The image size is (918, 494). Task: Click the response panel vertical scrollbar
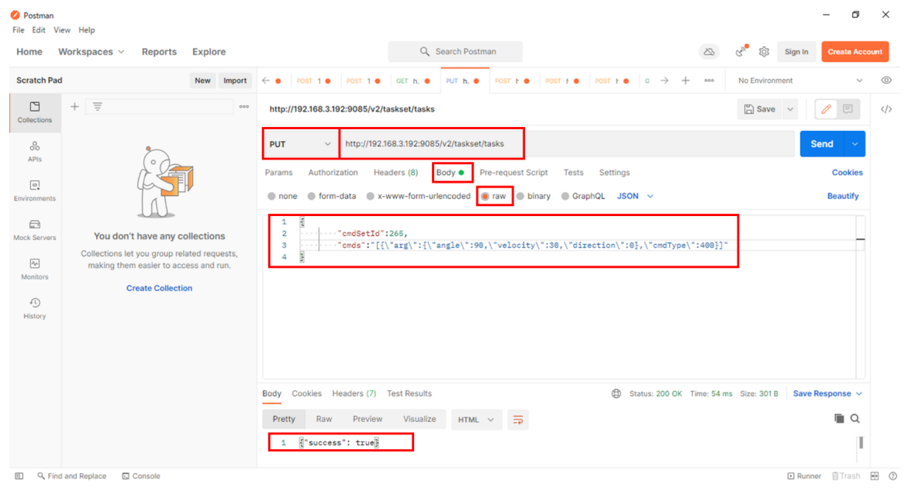pyautogui.click(x=861, y=443)
